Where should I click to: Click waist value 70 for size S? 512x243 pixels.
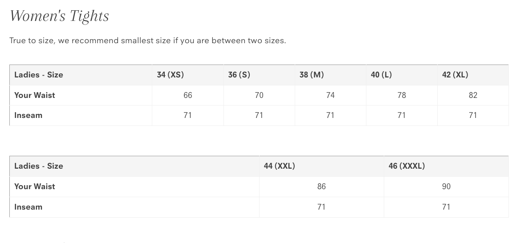(x=259, y=95)
